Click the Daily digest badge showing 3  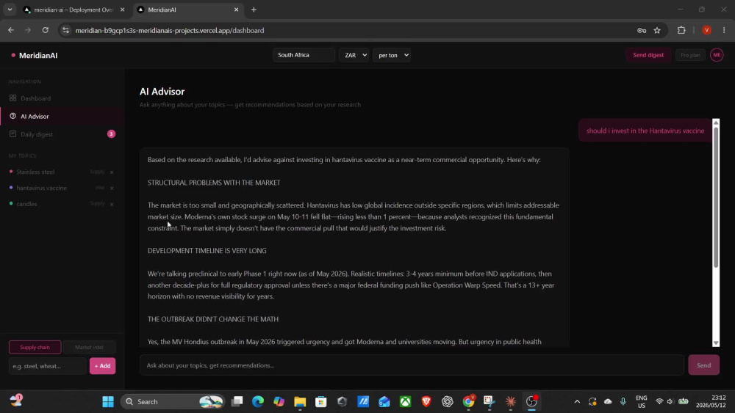click(111, 134)
